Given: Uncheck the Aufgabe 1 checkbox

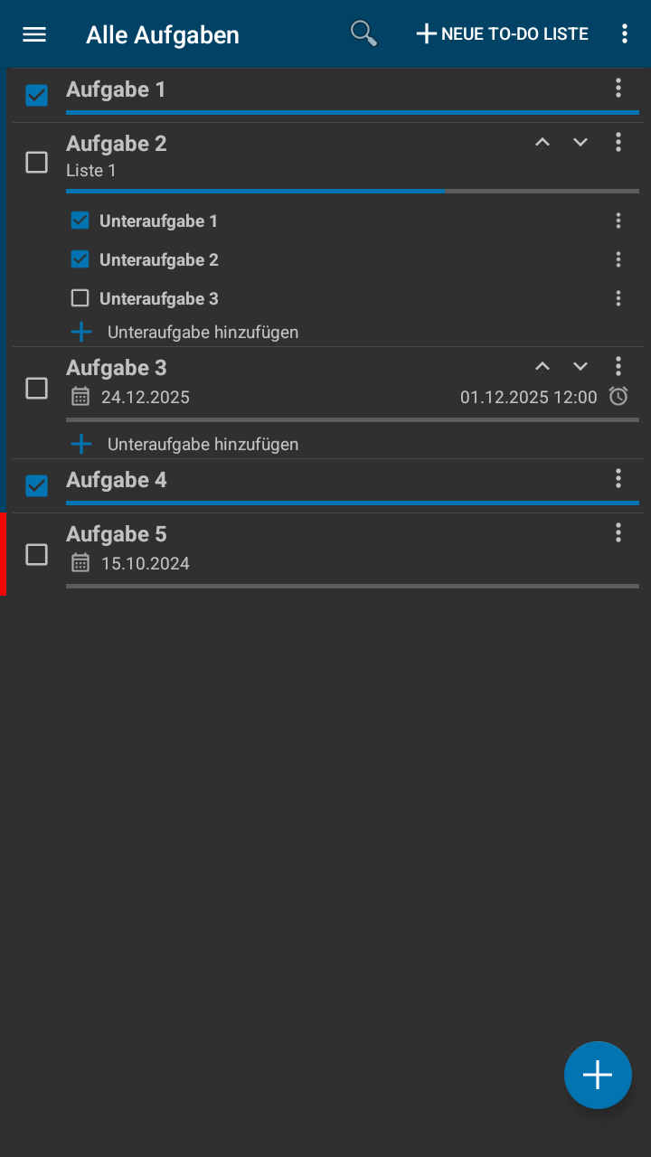Looking at the screenshot, I should pyautogui.click(x=36, y=95).
